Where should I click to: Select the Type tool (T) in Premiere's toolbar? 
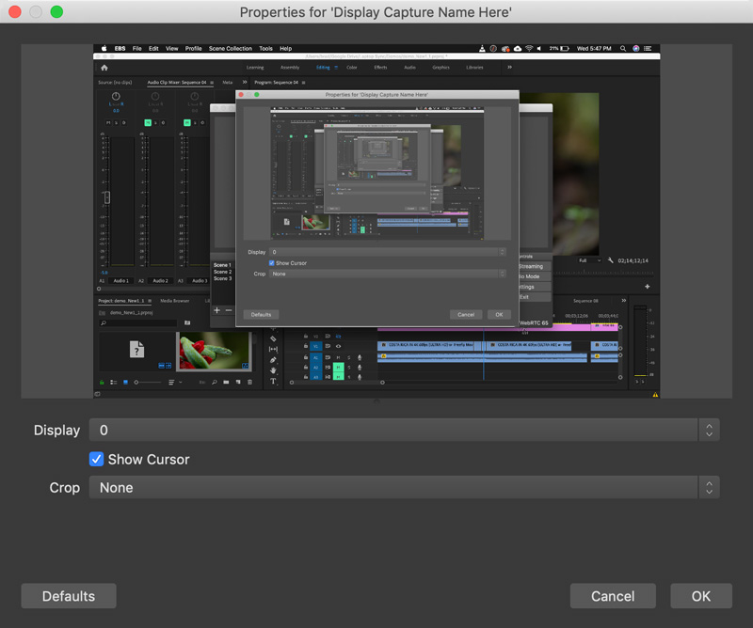(x=273, y=381)
